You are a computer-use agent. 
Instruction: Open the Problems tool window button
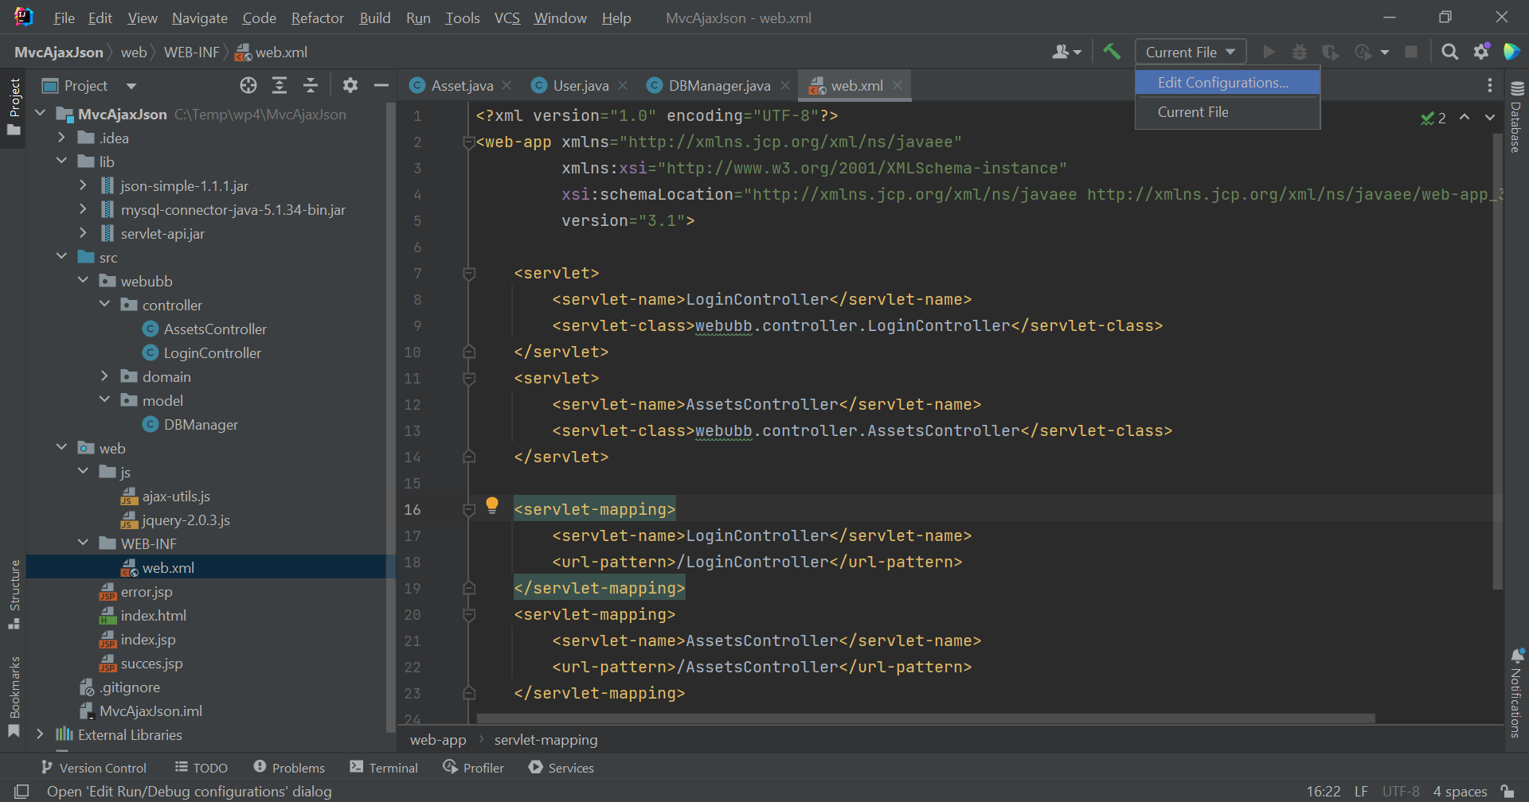click(x=289, y=768)
